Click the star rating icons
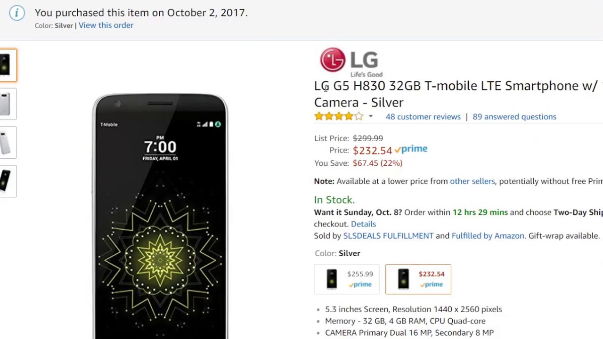Viewport: 603px width, 339px height. [x=339, y=116]
